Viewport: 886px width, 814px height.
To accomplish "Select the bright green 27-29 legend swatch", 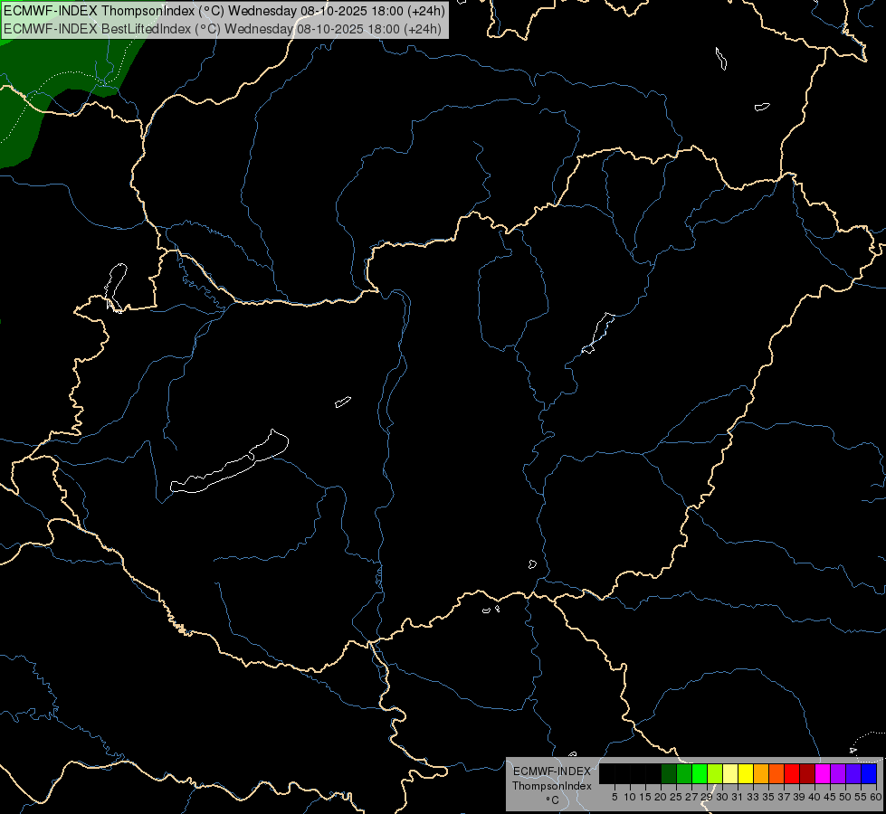I will point(700,773).
